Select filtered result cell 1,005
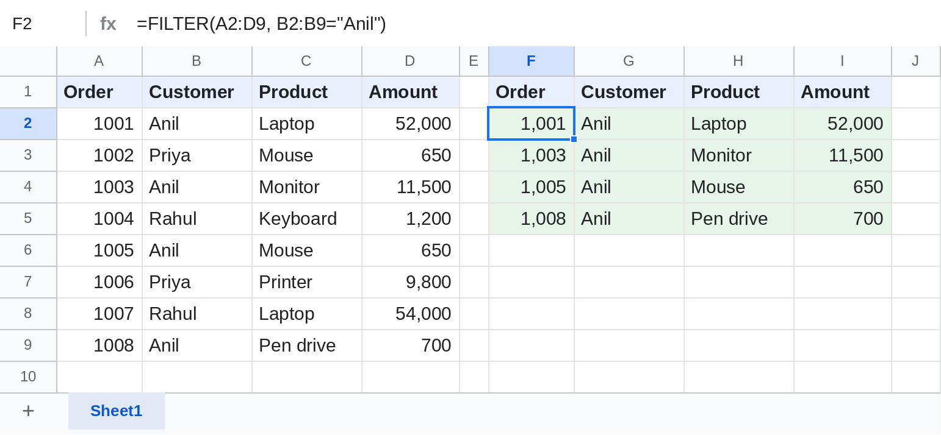The width and height of the screenshot is (941, 435). tap(532, 187)
